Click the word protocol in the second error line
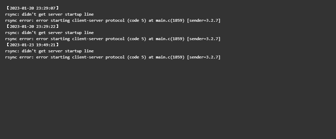 coord(115,39)
